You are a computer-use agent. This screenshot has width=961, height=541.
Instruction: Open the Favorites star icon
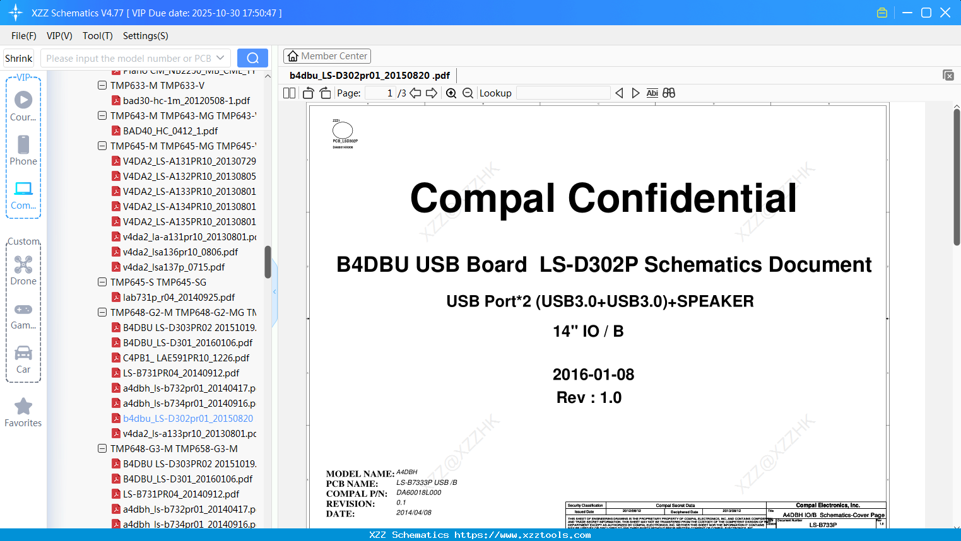tap(23, 413)
